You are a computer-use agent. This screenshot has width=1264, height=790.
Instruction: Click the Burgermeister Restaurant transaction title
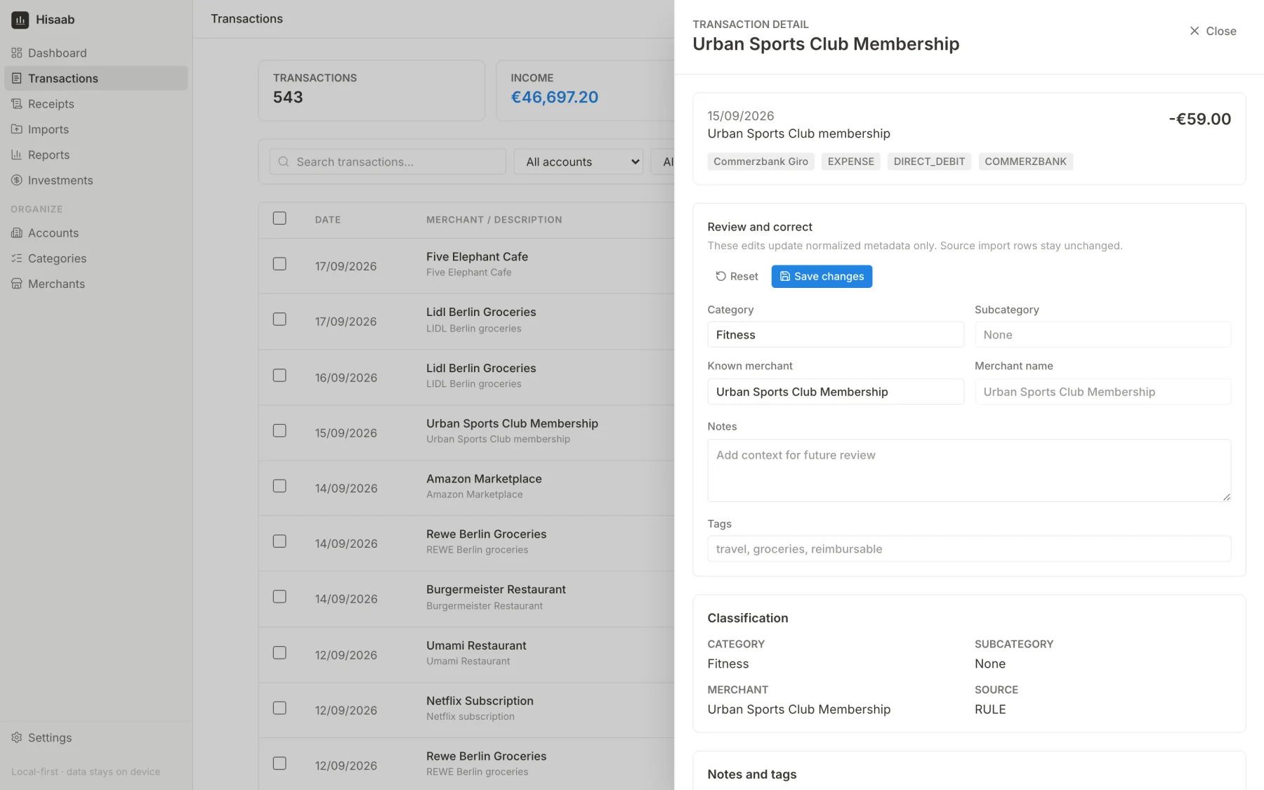point(496,590)
